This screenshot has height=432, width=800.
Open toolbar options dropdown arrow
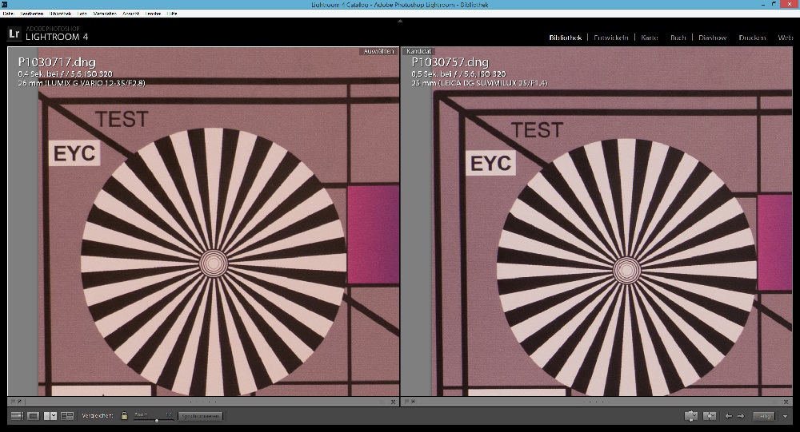786,416
